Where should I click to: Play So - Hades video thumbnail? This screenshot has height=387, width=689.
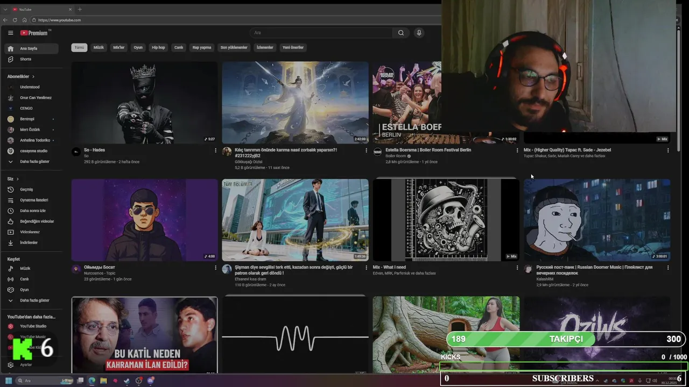click(x=144, y=102)
